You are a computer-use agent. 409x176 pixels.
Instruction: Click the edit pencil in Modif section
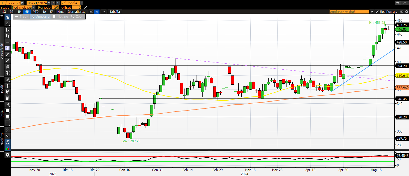coord(7,80)
